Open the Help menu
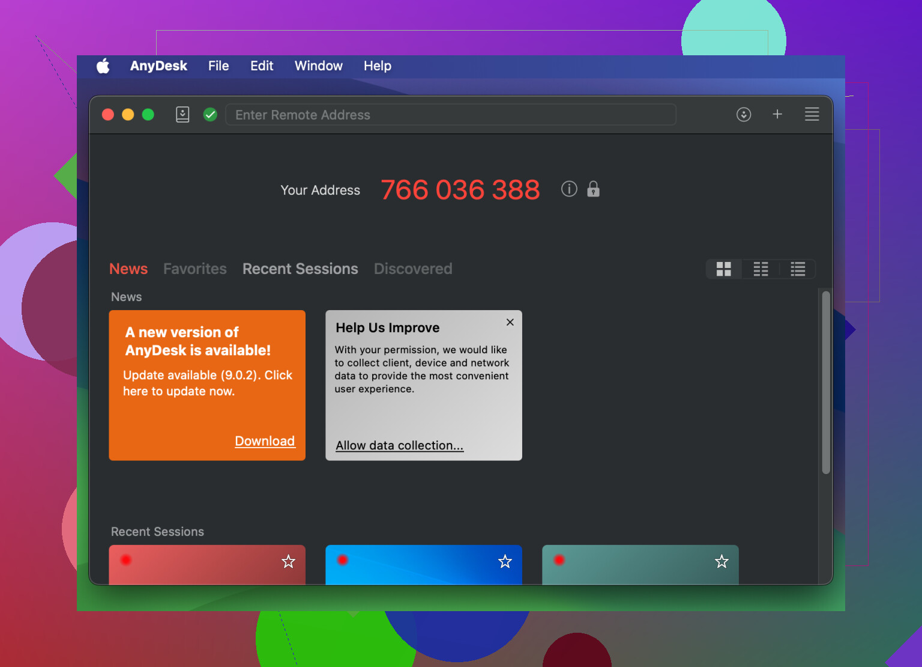922x667 pixels. pos(378,65)
